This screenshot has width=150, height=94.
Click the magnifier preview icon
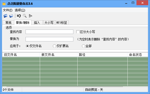click(x=25, y=16)
